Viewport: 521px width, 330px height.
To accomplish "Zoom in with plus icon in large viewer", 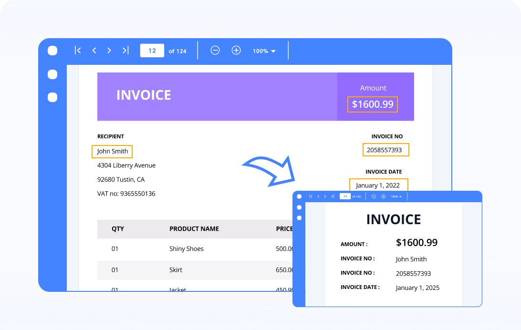I will pos(236,51).
